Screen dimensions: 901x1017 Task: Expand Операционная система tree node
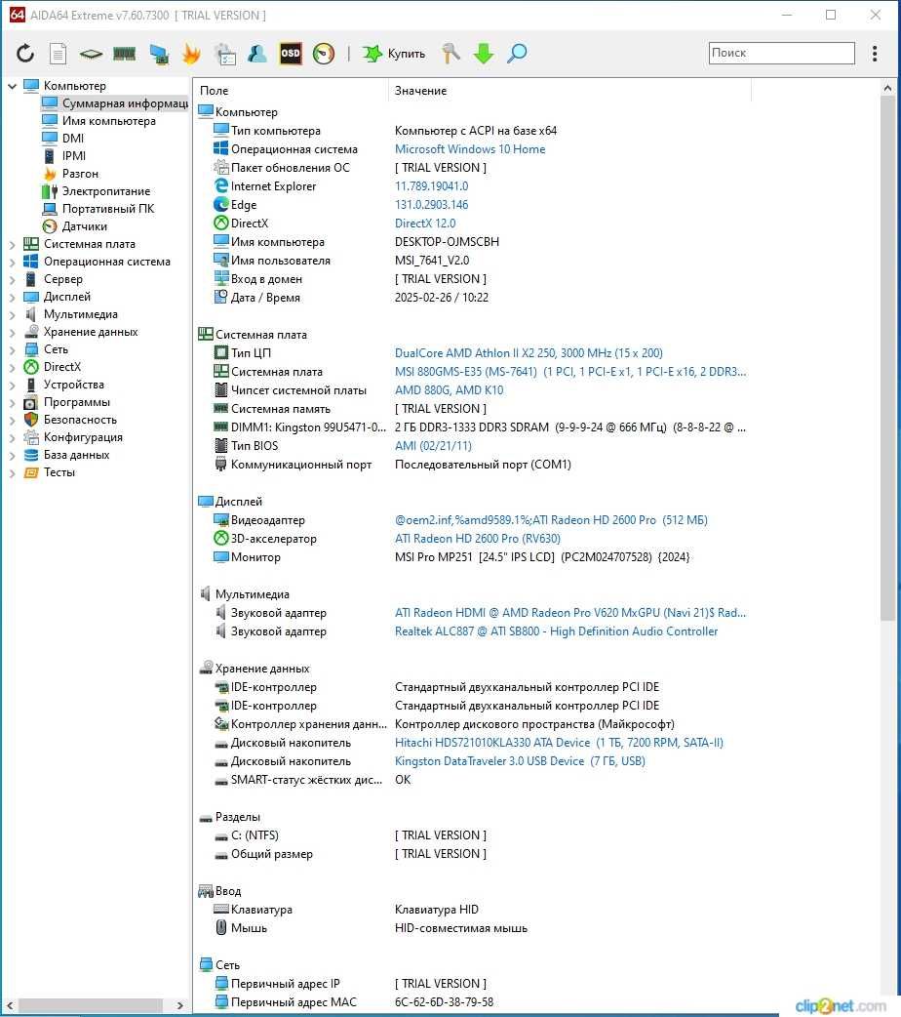click(x=13, y=262)
